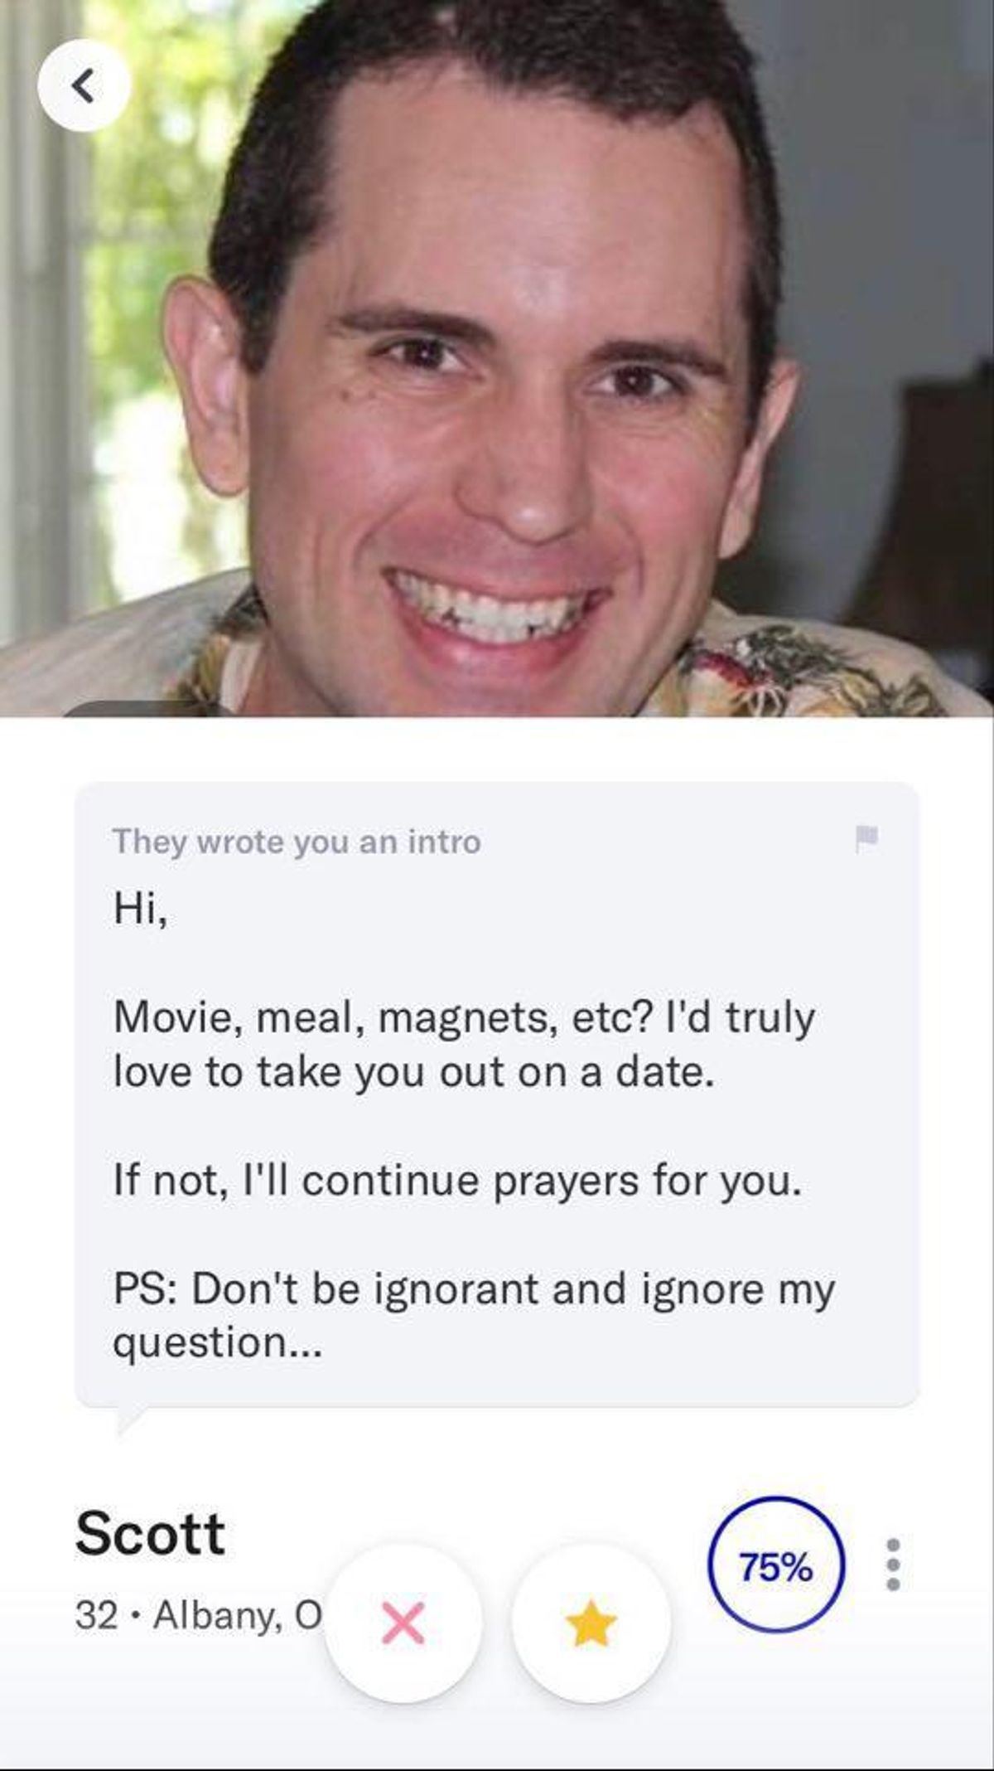Image resolution: width=994 pixels, height=1771 pixels.
Task: Open Scott's profile photo
Action: pos(497,358)
